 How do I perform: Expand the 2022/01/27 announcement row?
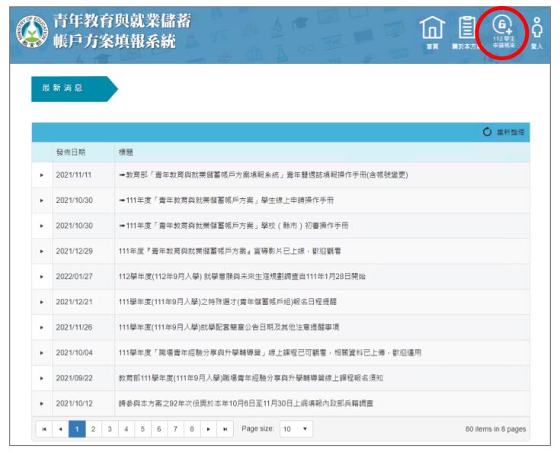pos(42,277)
